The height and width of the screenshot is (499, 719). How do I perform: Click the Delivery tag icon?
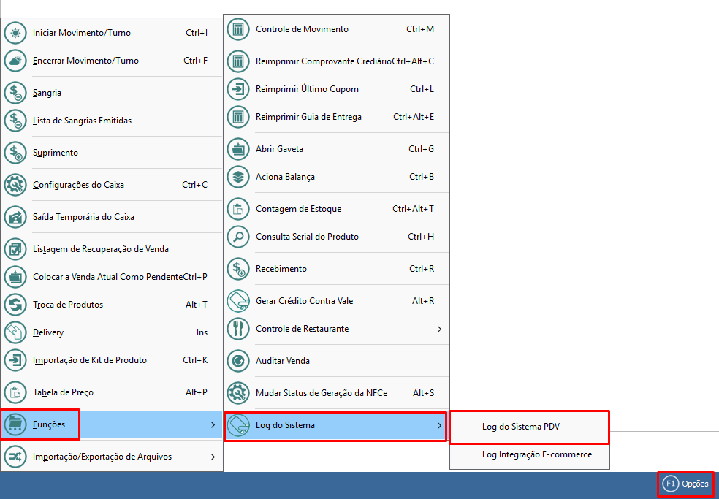(15, 332)
